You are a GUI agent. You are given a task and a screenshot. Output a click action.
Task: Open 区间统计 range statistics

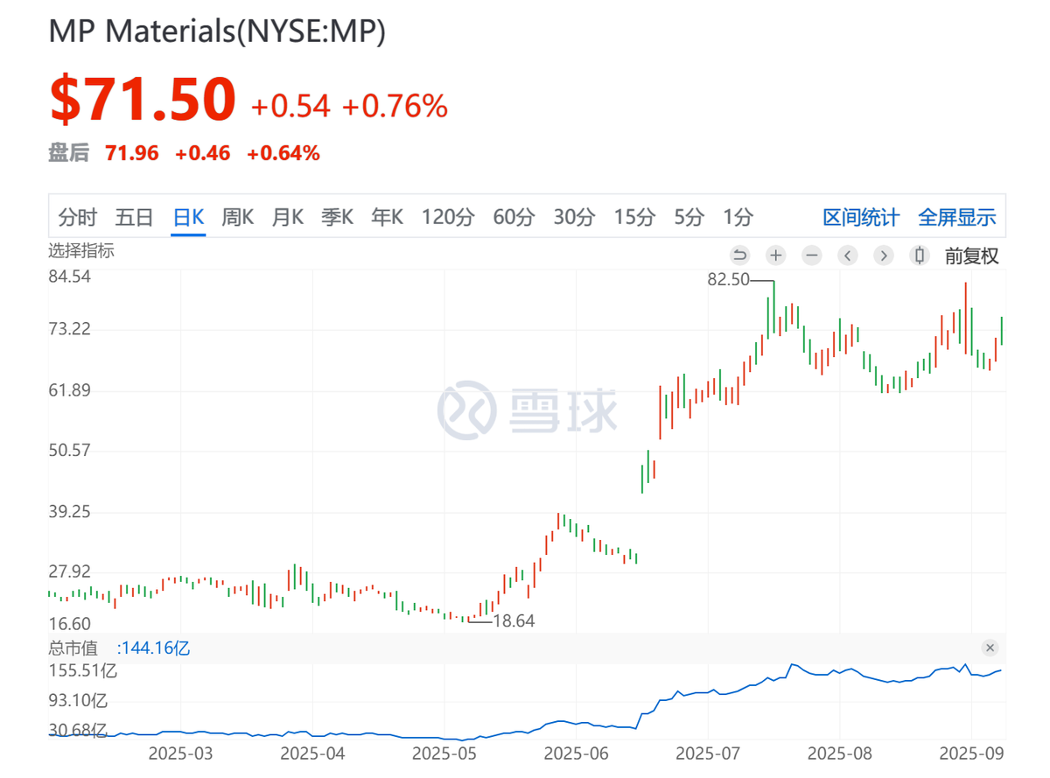pyautogui.click(x=861, y=217)
